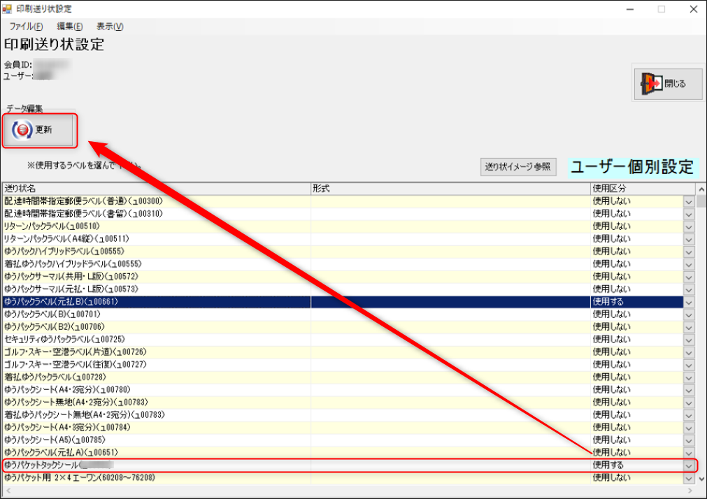Click the 更新 update button

(40, 130)
